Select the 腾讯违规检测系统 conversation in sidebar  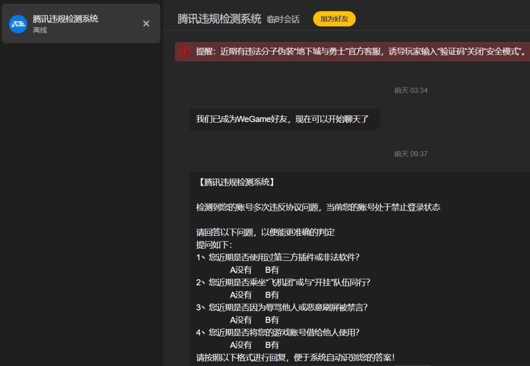(x=81, y=23)
